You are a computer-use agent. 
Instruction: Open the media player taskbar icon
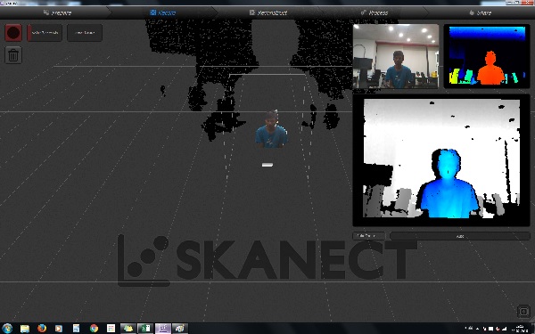pos(59,328)
